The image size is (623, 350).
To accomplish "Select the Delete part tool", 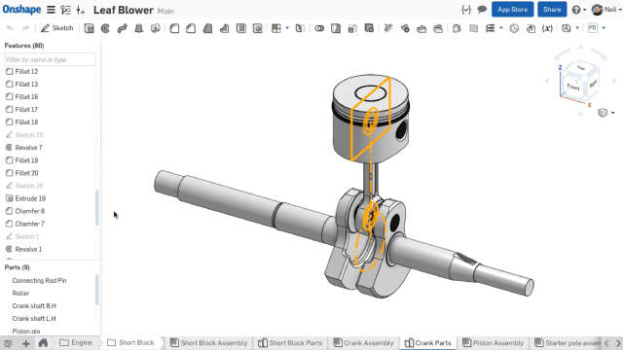I will [x=369, y=28].
